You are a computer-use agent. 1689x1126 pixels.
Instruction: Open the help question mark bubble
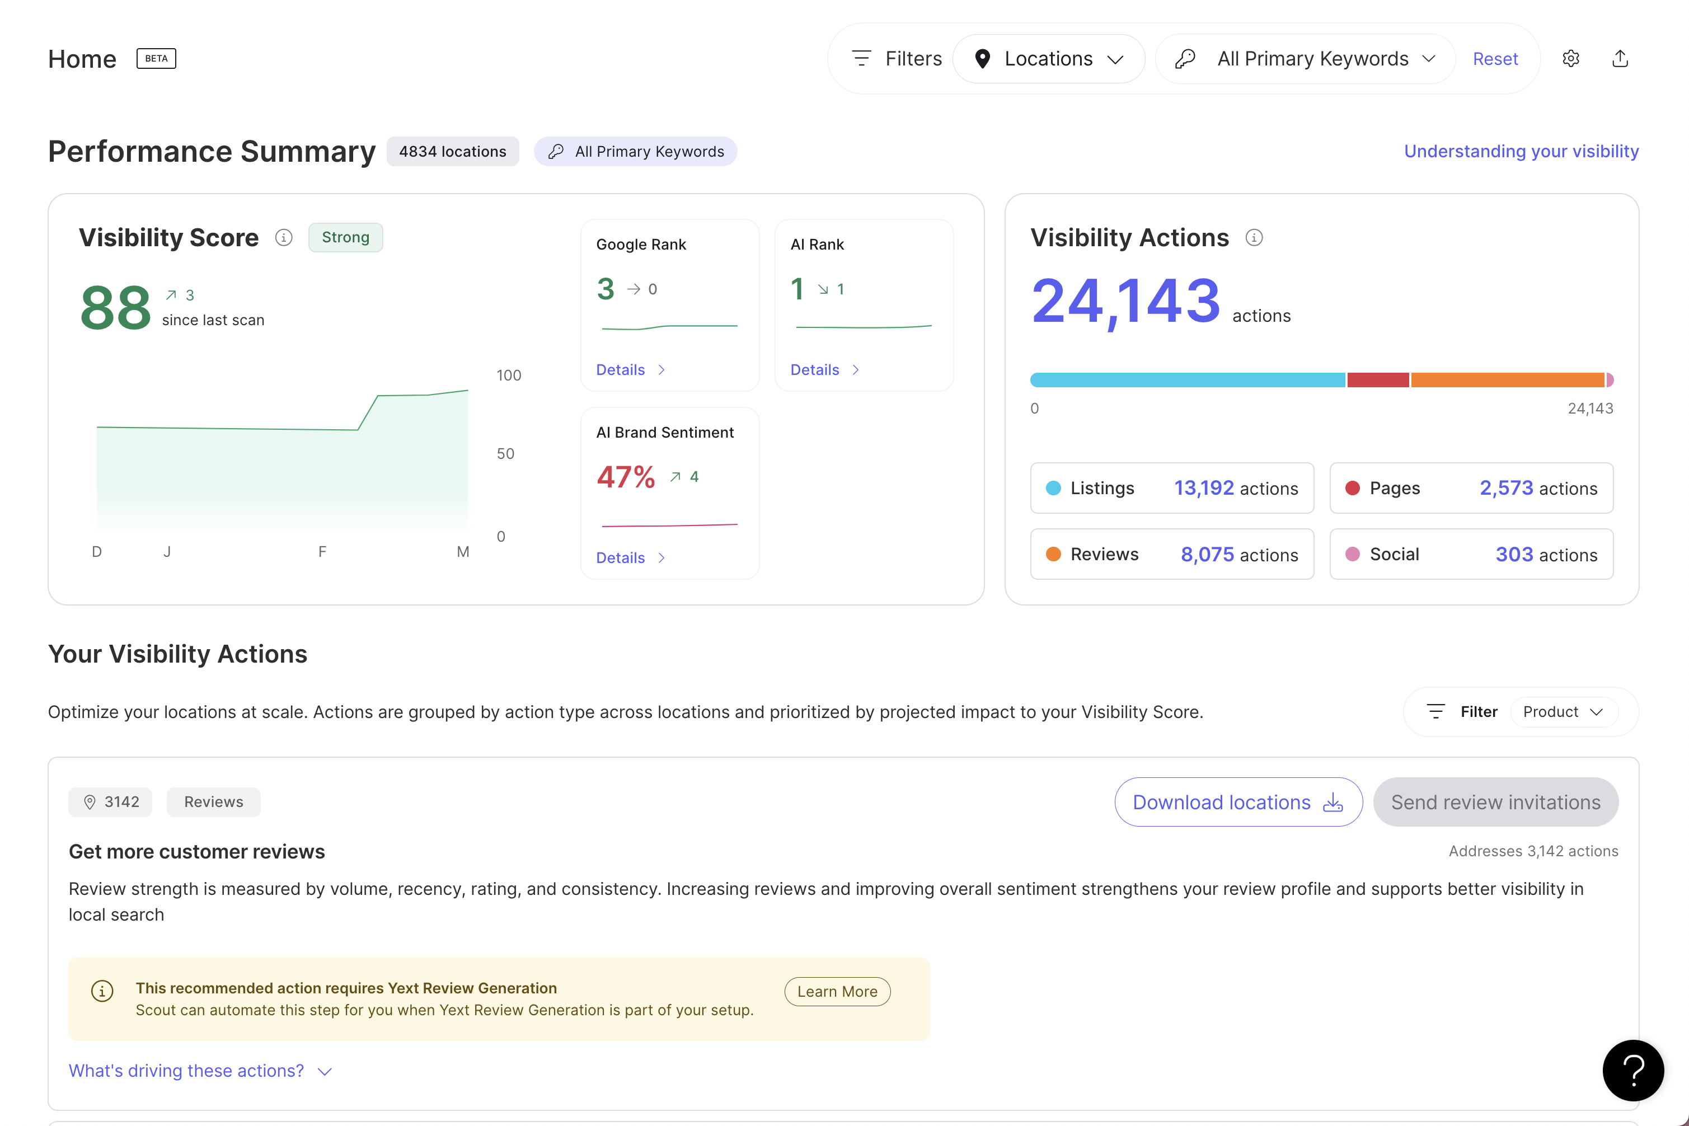click(1632, 1070)
